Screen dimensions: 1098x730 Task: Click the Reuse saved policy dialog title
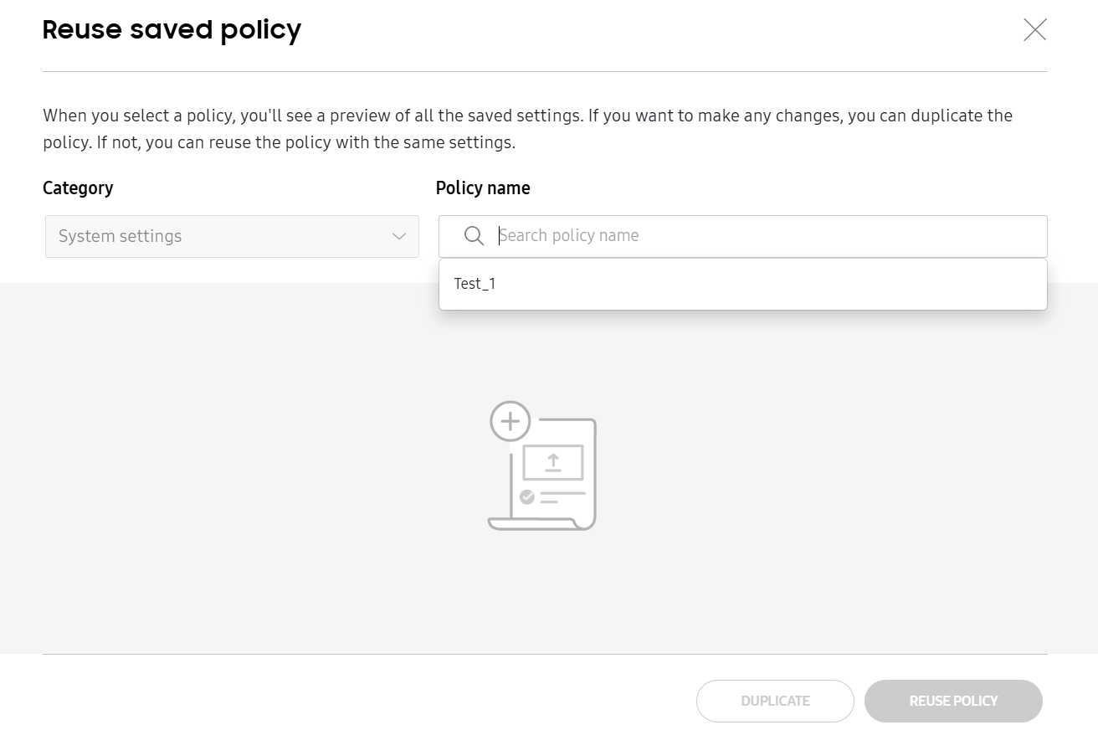click(x=172, y=29)
